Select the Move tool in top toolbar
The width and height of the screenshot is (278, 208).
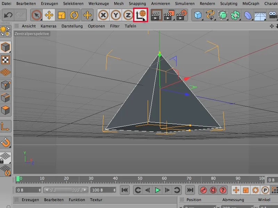pyautogui.click(x=49, y=15)
